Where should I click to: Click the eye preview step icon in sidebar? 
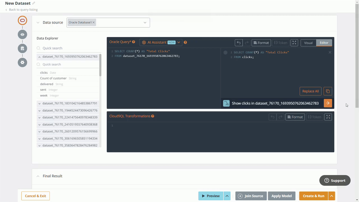[x=22, y=35]
